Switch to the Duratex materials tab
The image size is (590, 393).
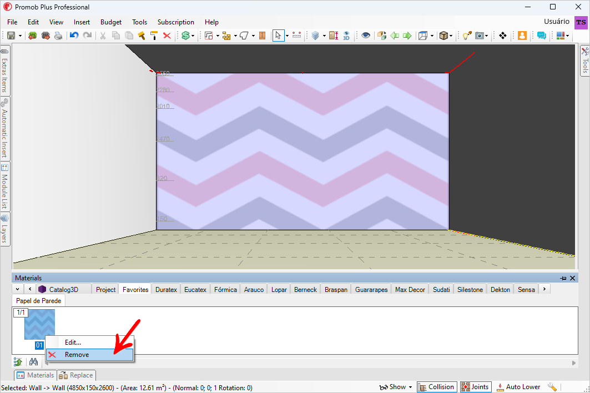coord(166,290)
